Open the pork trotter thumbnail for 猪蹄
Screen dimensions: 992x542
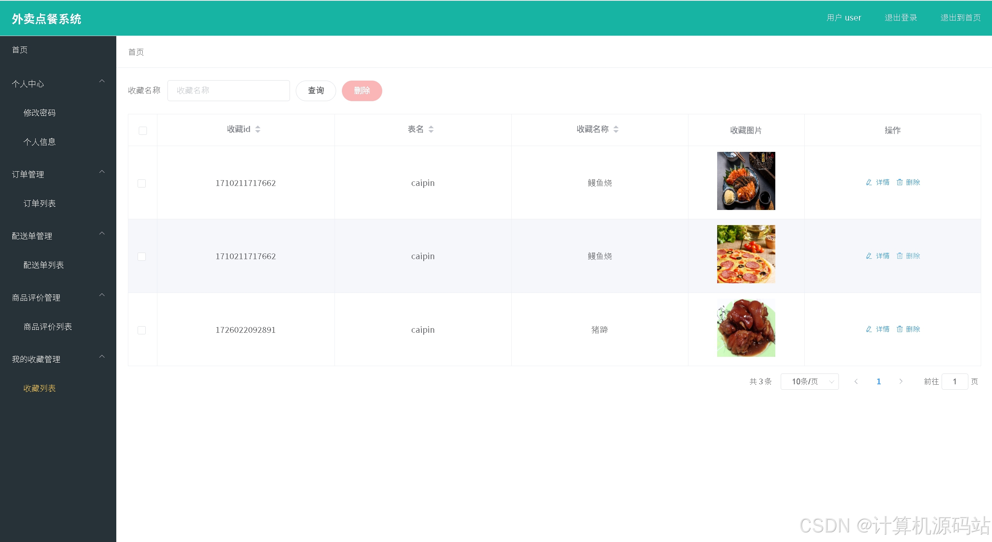(746, 328)
